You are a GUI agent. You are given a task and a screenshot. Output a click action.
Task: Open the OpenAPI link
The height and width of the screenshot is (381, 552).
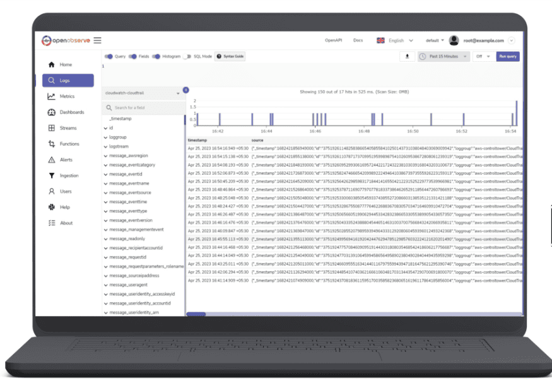point(333,40)
